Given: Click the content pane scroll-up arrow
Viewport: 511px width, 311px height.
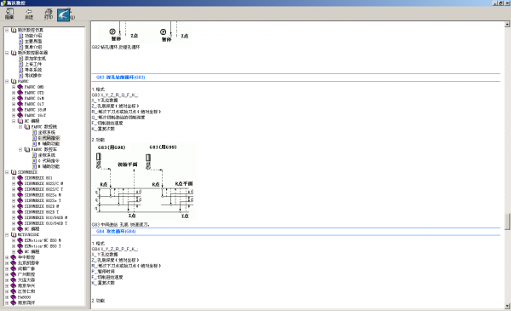Looking at the screenshot, I should [508, 24].
